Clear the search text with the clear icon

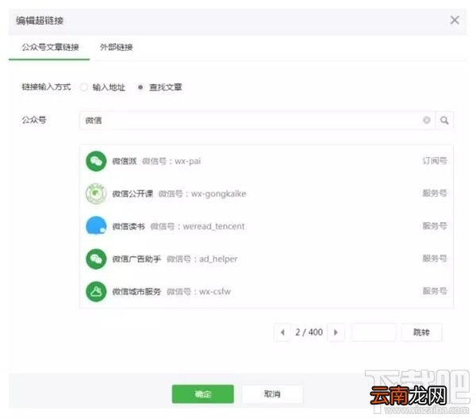[x=427, y=121]
